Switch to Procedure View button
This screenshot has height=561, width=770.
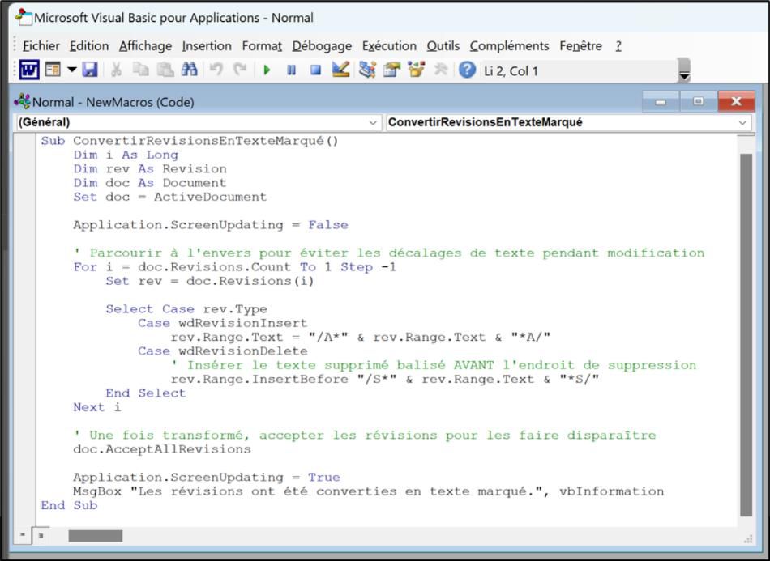(x=23, y=536)
